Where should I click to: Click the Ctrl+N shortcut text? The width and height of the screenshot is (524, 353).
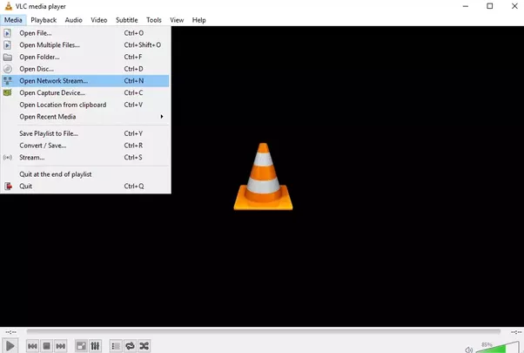tap(134, 81)
